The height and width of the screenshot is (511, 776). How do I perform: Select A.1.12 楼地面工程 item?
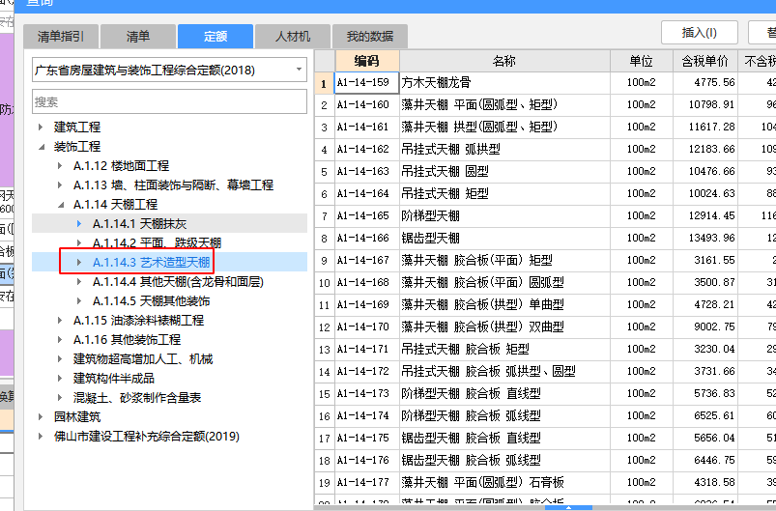pos(121,166)
